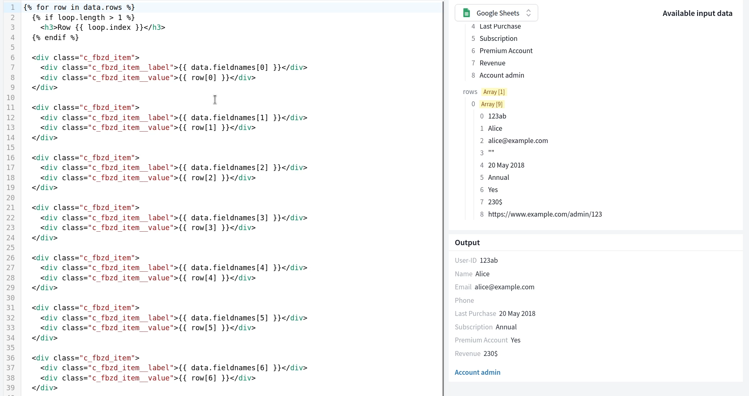Click alice@example.com in the input data
This screenshot has height=396, width=749.
click(x=518, y=141)
